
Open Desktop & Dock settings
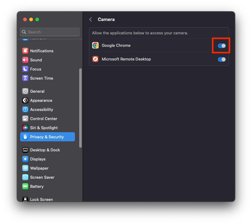coord(45,150)
